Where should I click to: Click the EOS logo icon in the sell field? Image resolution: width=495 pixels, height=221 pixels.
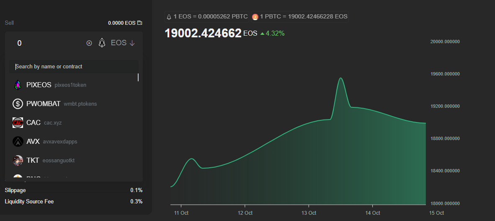click(102, 43)
